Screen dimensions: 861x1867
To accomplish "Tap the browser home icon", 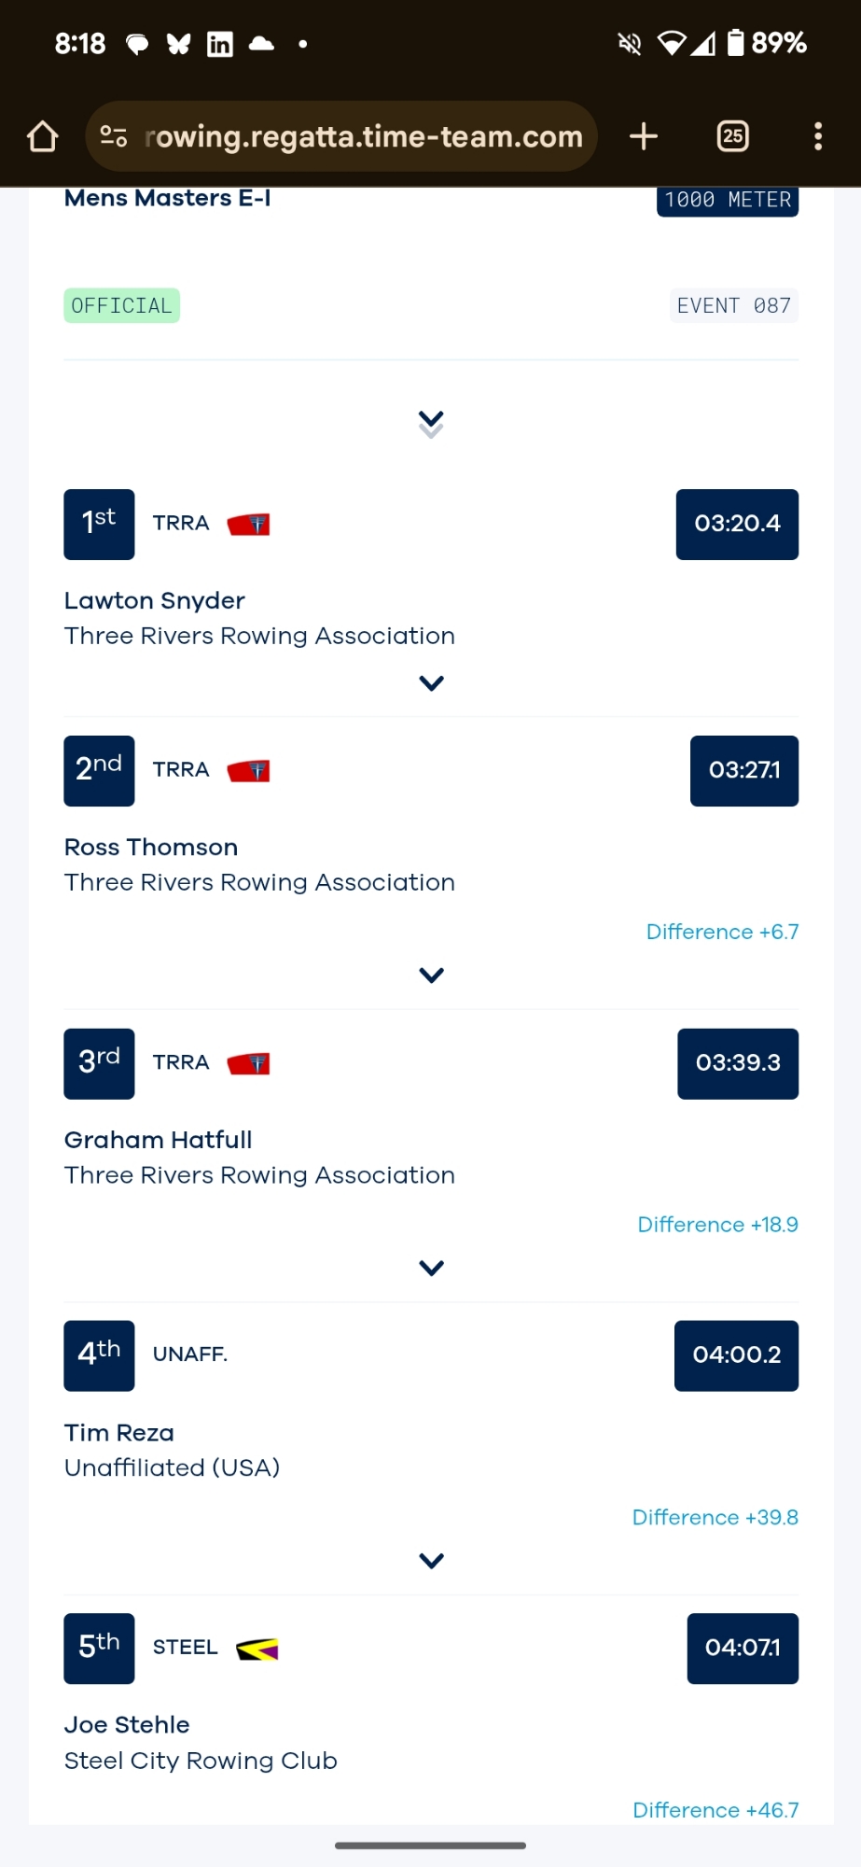I will pyautogui.click(x=43, y=136).
